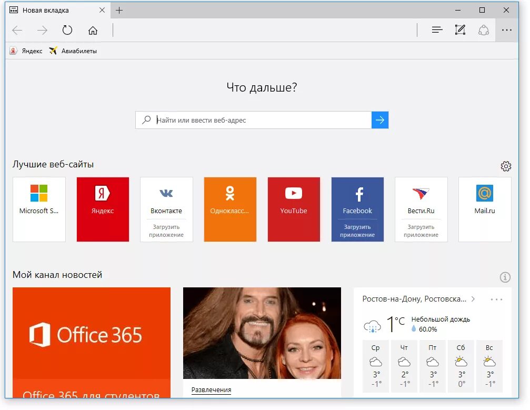Select the Пт forecast day

[432, 366]
